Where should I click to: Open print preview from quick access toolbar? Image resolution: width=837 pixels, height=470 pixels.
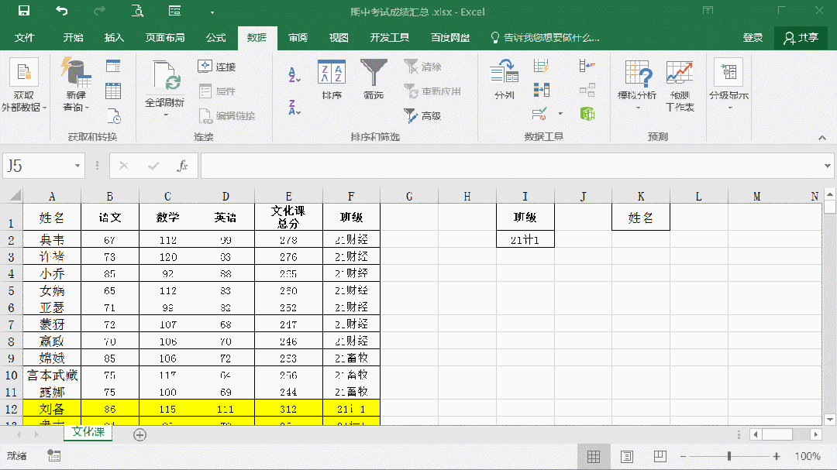point(137,11)
